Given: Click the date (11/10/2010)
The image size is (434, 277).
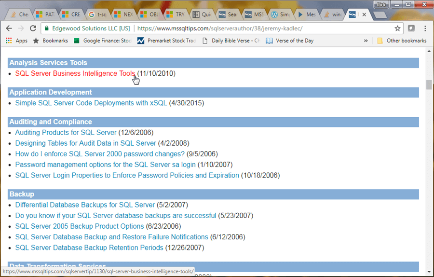Looking at the screenshot, I should point(157,73).
